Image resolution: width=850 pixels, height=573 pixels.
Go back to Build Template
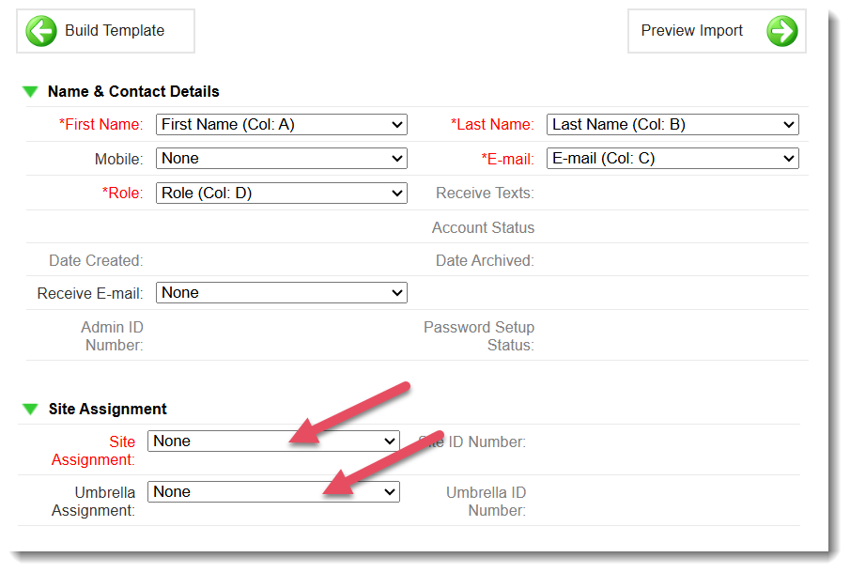[106, 31]
